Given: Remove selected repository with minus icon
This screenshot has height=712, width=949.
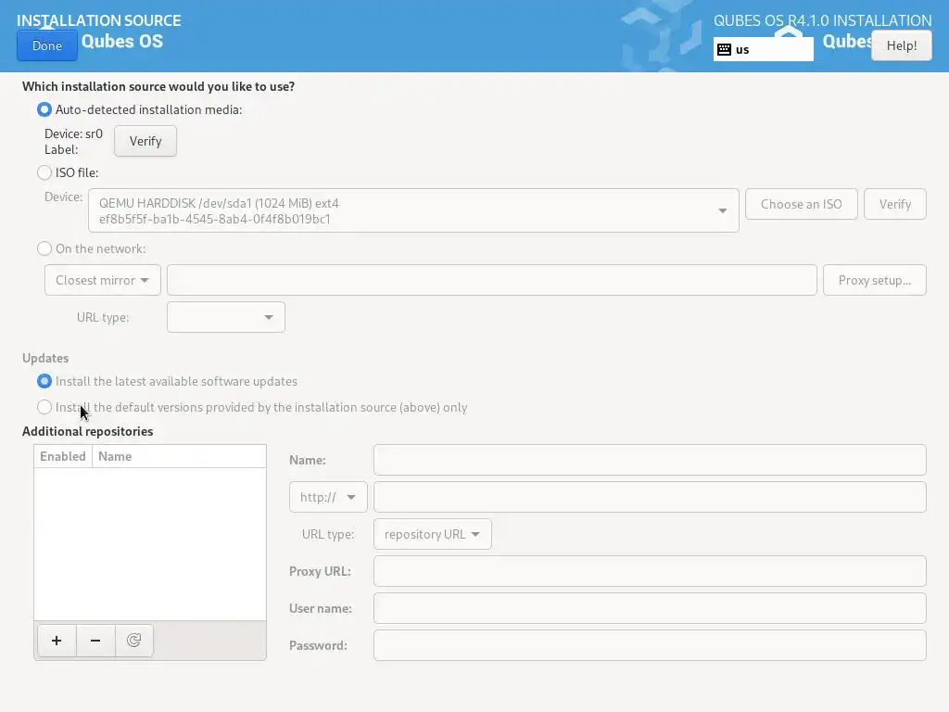Looking at the screenshot, I should [95, 641].
